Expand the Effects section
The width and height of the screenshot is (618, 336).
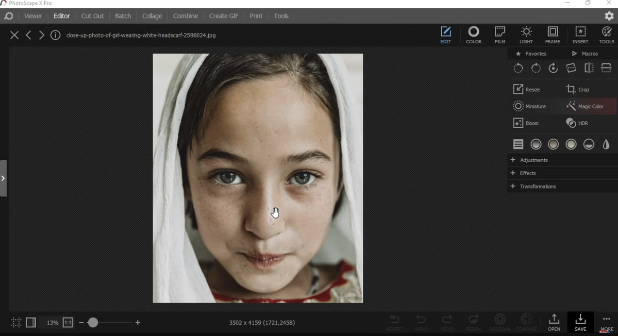point(528,173)
